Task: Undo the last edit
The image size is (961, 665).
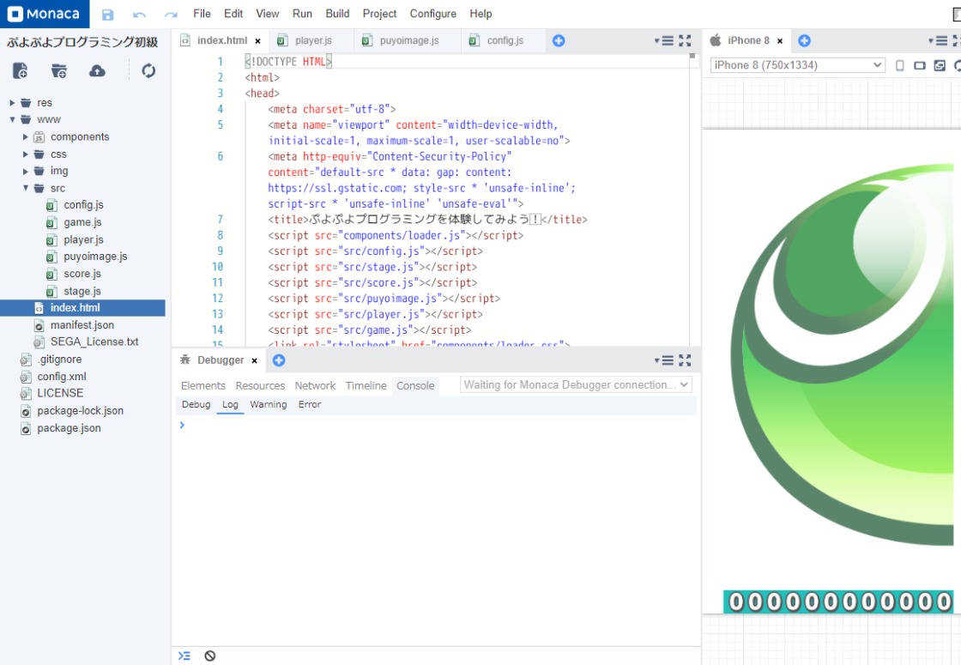Action: click(139, 14)
